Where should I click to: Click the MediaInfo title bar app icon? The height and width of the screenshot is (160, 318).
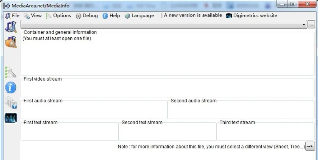tap(7, 6)
